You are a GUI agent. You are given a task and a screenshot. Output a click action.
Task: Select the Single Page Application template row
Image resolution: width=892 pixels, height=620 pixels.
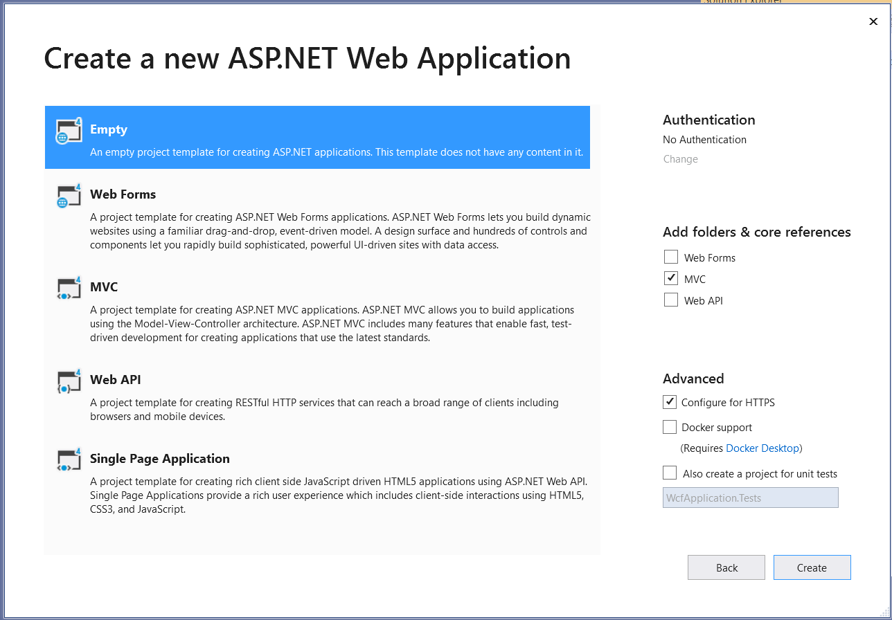pyautogui.click(x=317, y=484)
